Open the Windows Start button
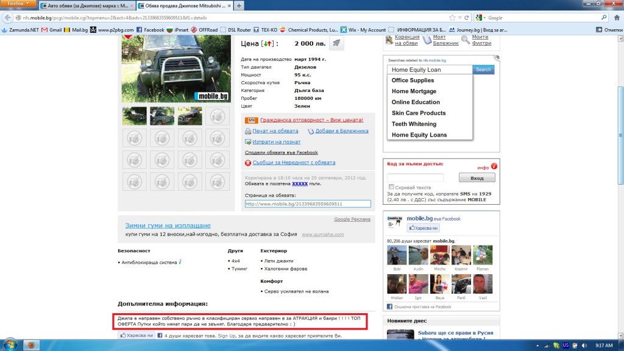The width and height of the screenshot is (624, 351). [x=10, y=345]
